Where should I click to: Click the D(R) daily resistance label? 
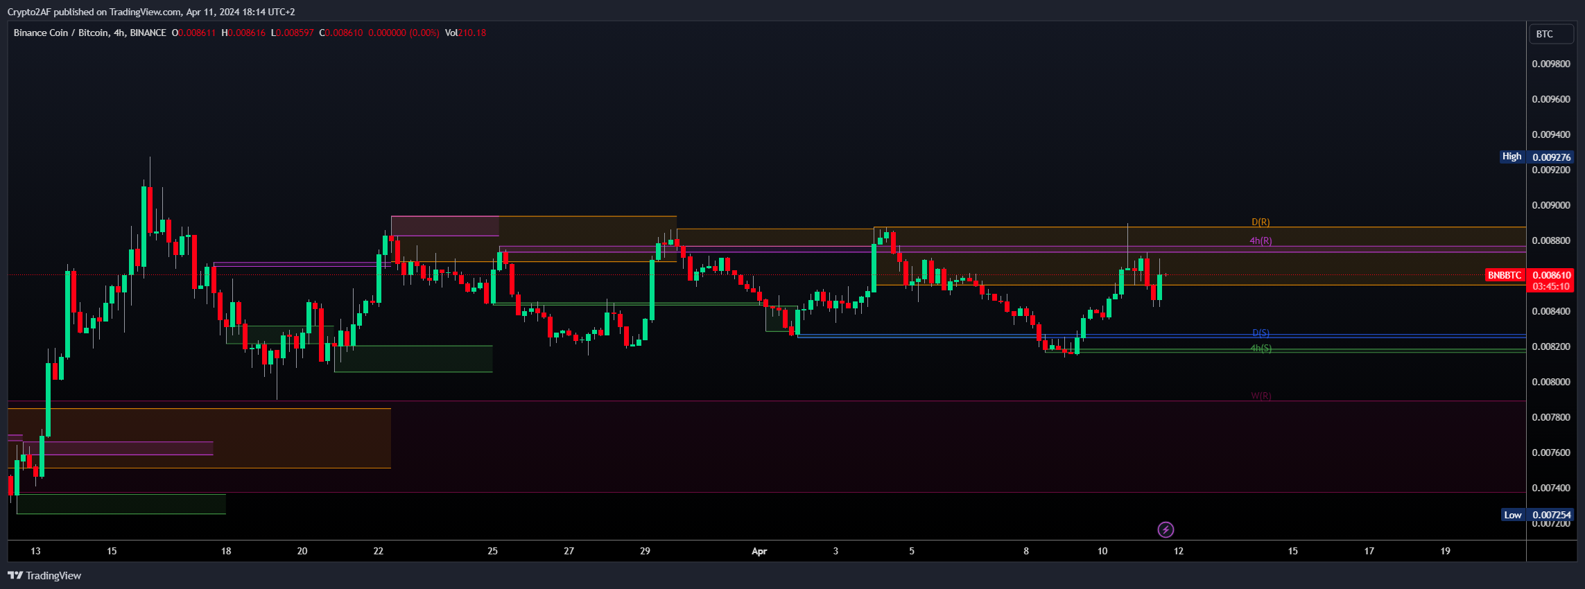1261,222
